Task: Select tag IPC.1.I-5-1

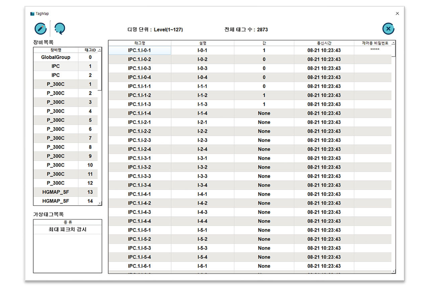Action: coord(140,230)
